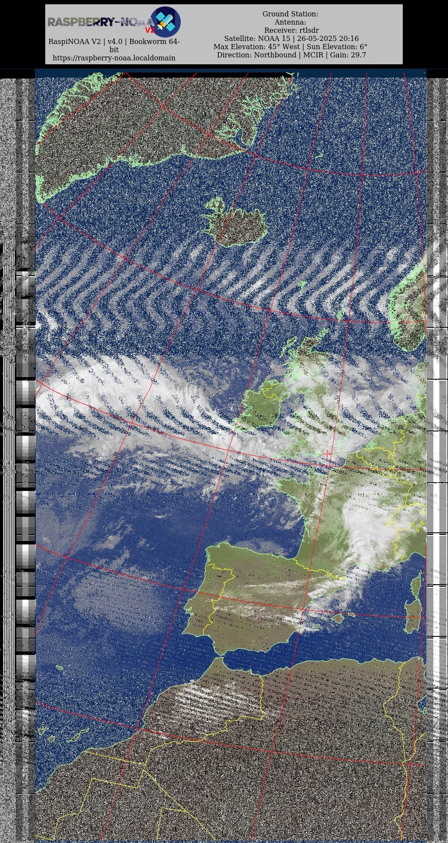Click the 'Ground Station:' label
Viewport: 448px width, 843px height.
[x=290, y=14]
